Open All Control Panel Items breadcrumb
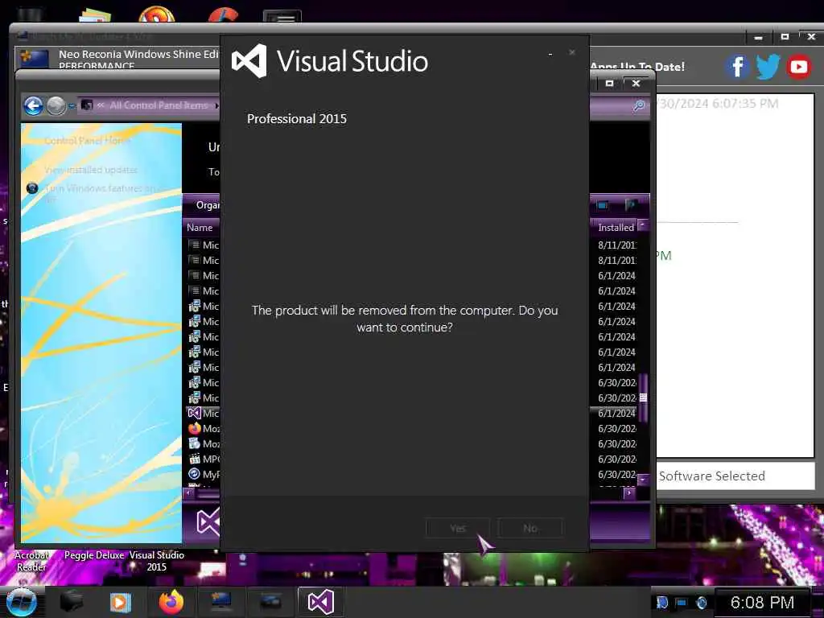Viewport: 824px width, 618px height. 159,105
